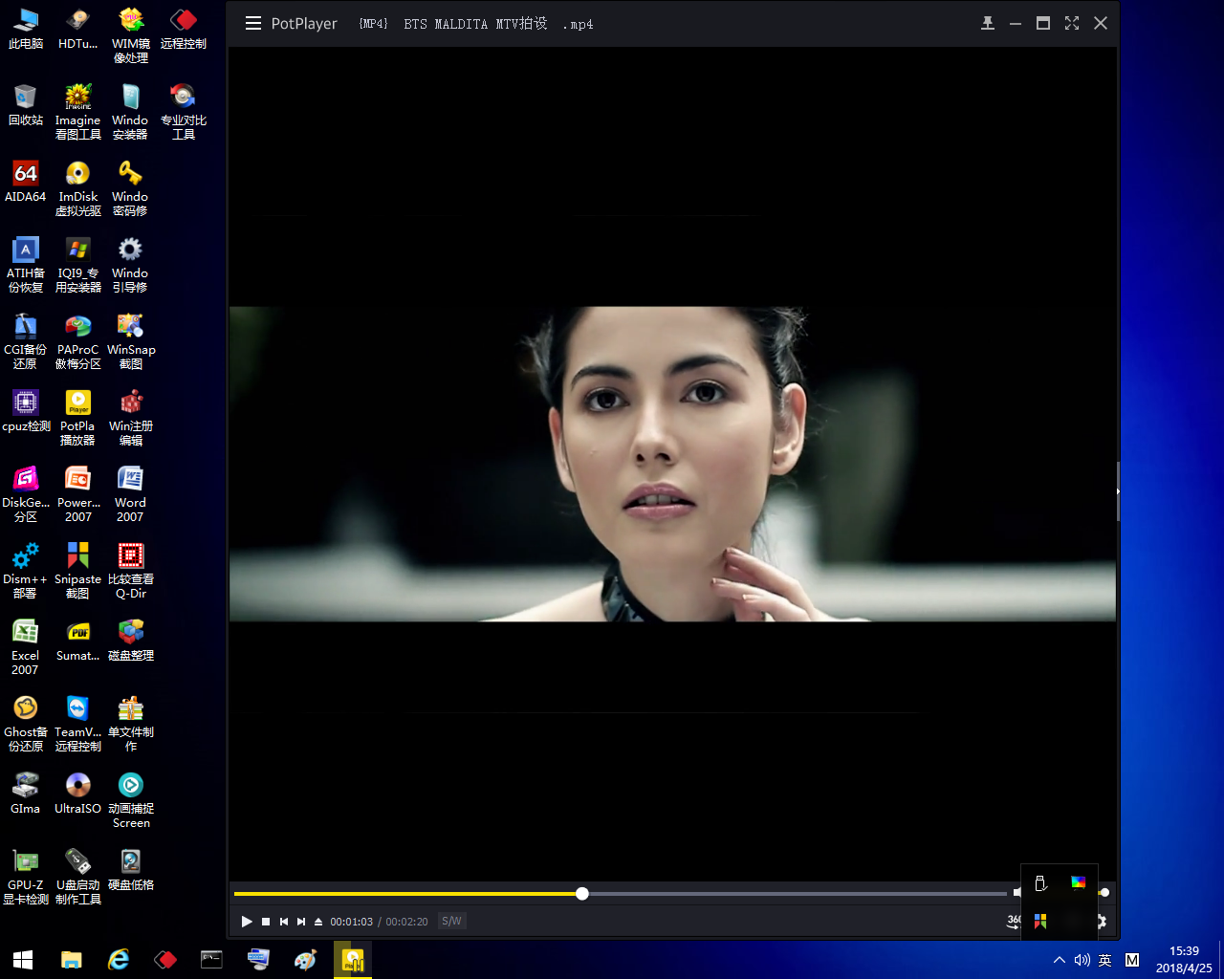Open the TeamViewer 远程控制 icon
Viewport: 1224px width, 979px height.
(78, 724)
